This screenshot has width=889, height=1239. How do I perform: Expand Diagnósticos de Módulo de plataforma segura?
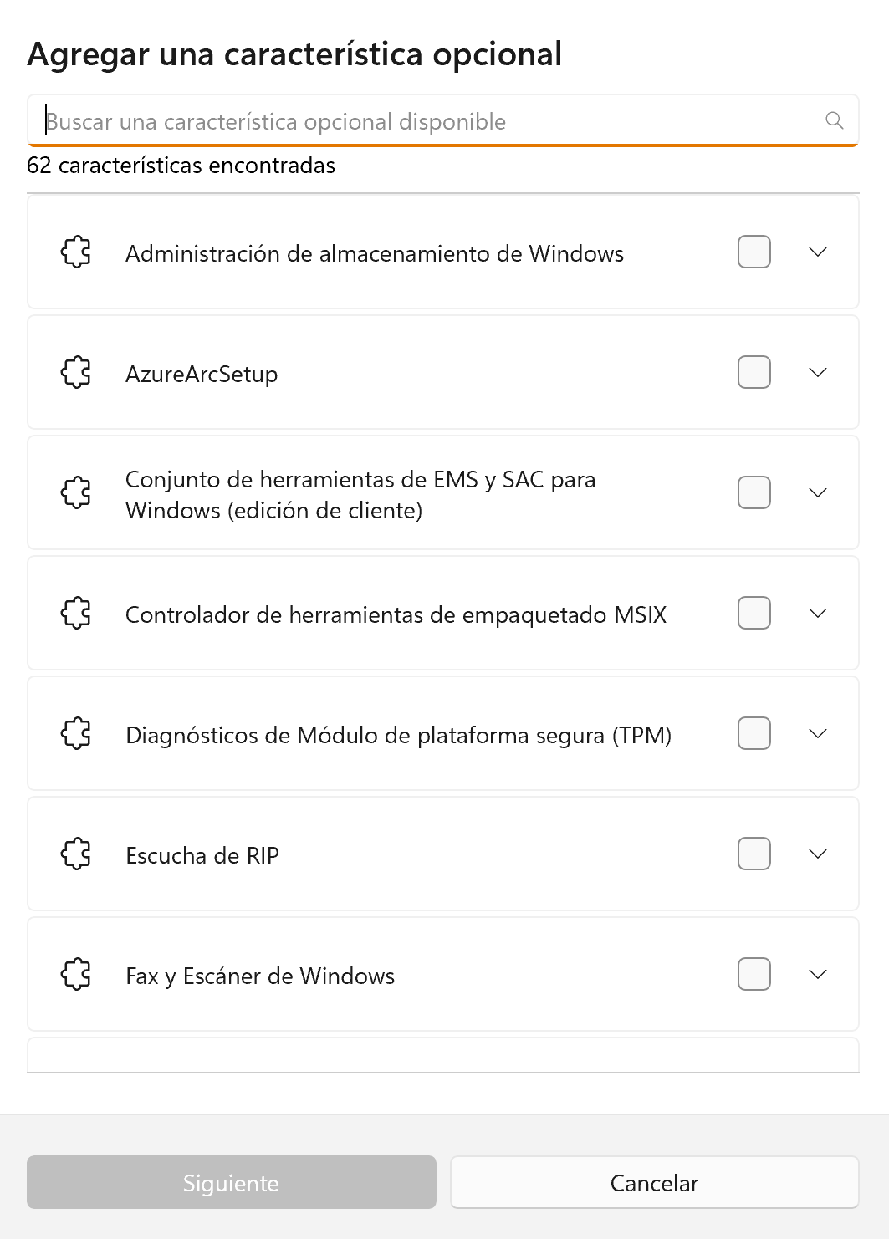pyautogui.click(x=818, y=734)
